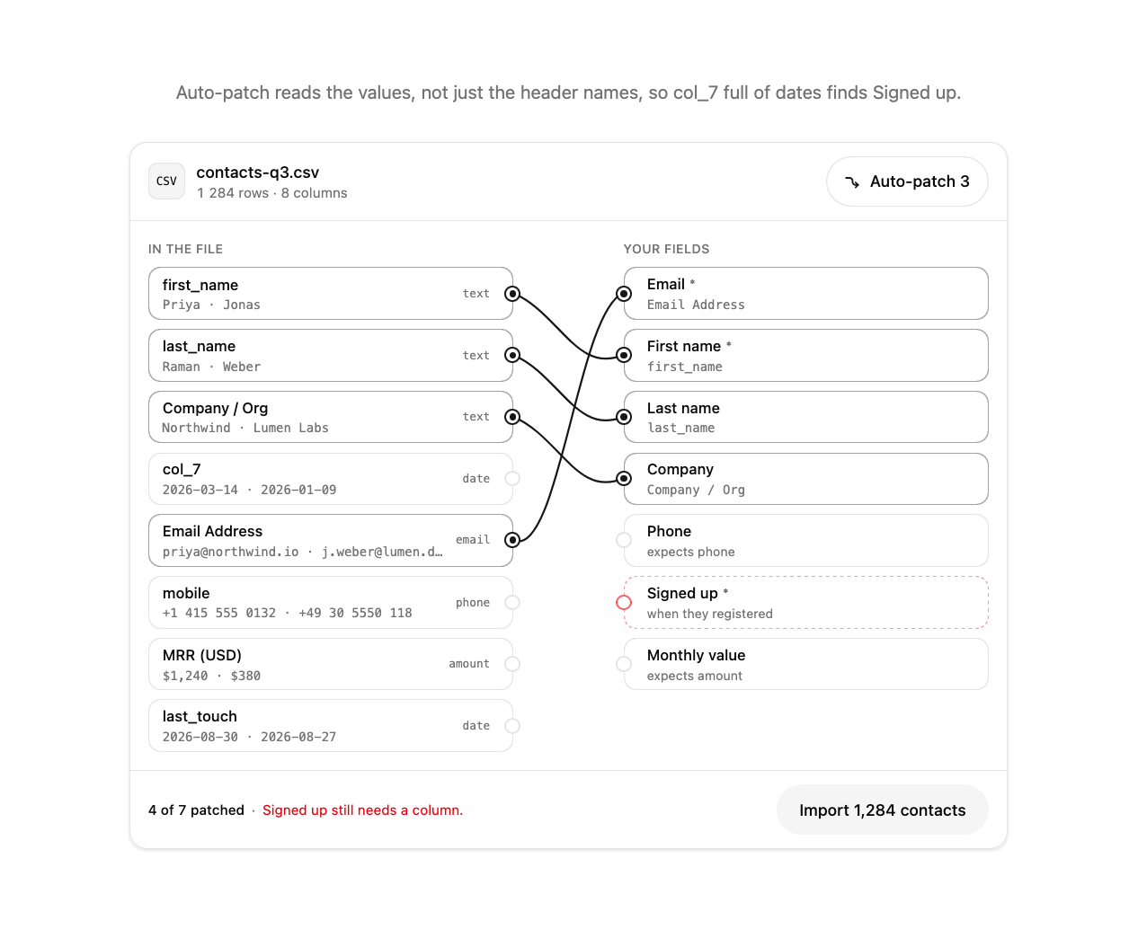Click the Email field connected input port

point(624,294)
